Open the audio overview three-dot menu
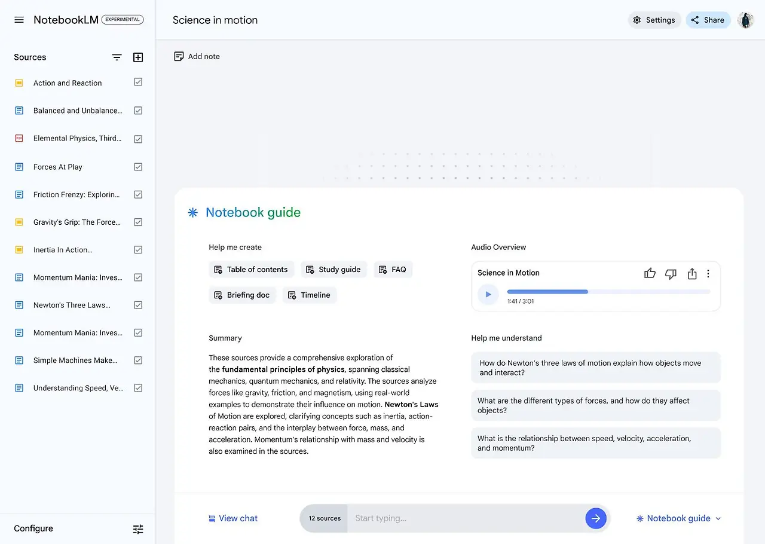Viewport: 765px width, 544px height. (x=708, y=274)
